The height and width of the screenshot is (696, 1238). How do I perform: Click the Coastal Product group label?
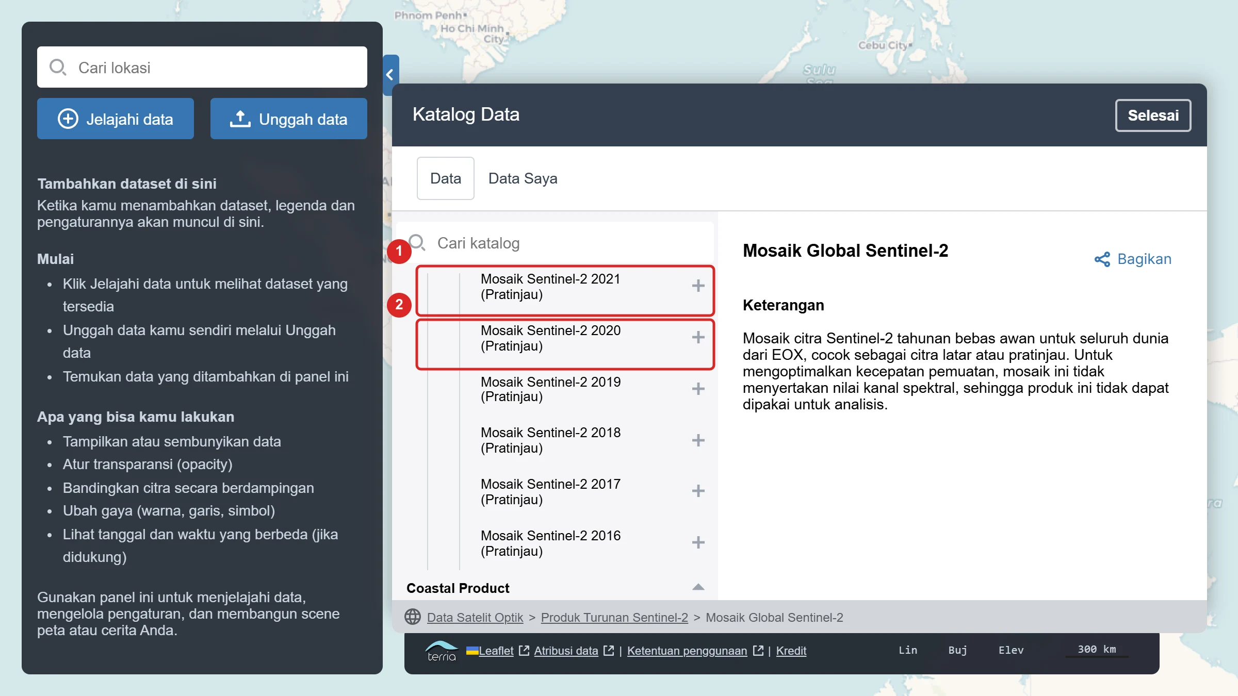458,588
